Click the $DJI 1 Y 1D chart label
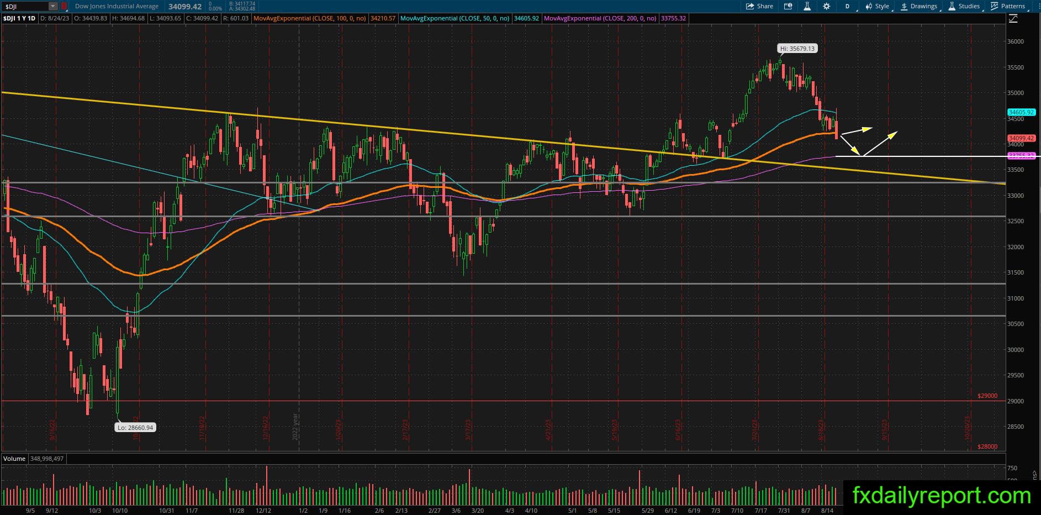The image size is (1041, 515). tap(19, 18)
